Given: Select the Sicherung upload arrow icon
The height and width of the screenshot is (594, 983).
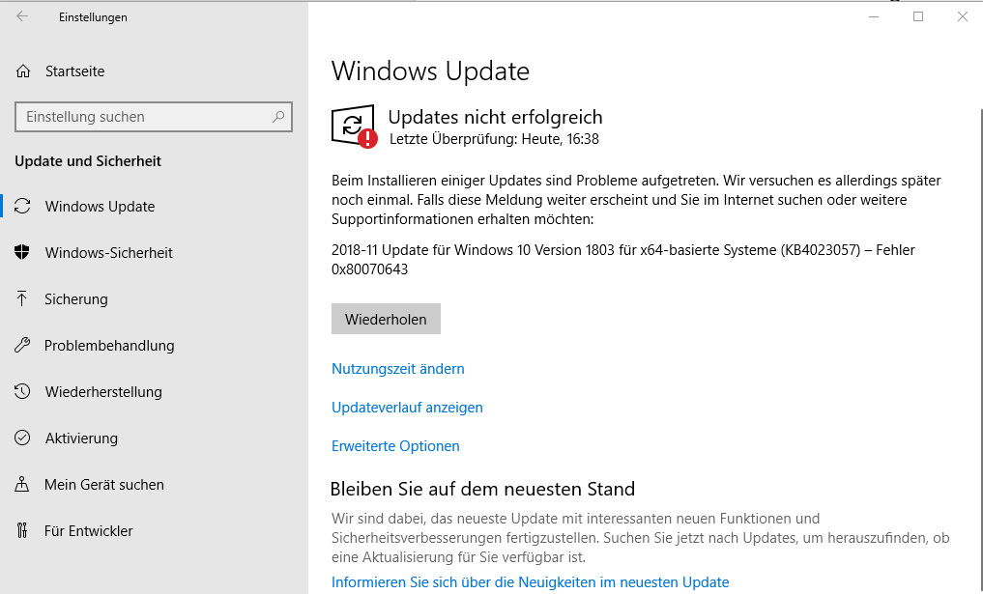Looking at the screenshot, I should coord(22,298).
